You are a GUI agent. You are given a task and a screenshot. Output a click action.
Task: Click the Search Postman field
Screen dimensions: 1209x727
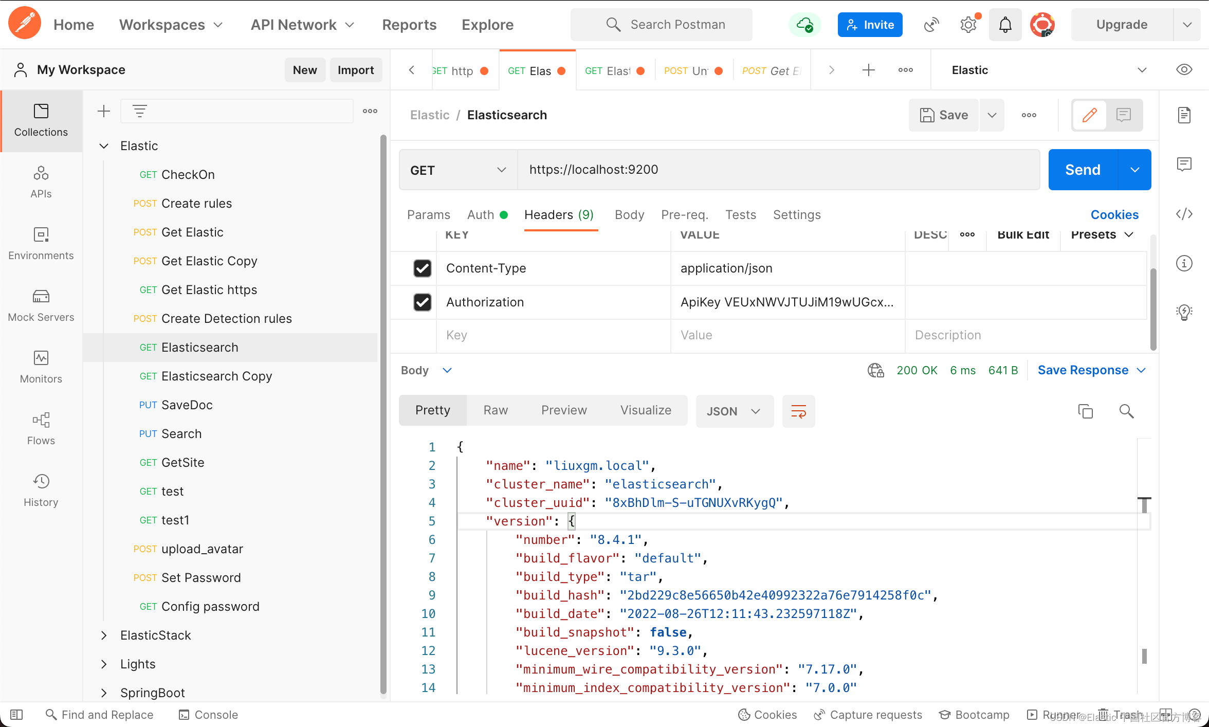pos(662,24)
